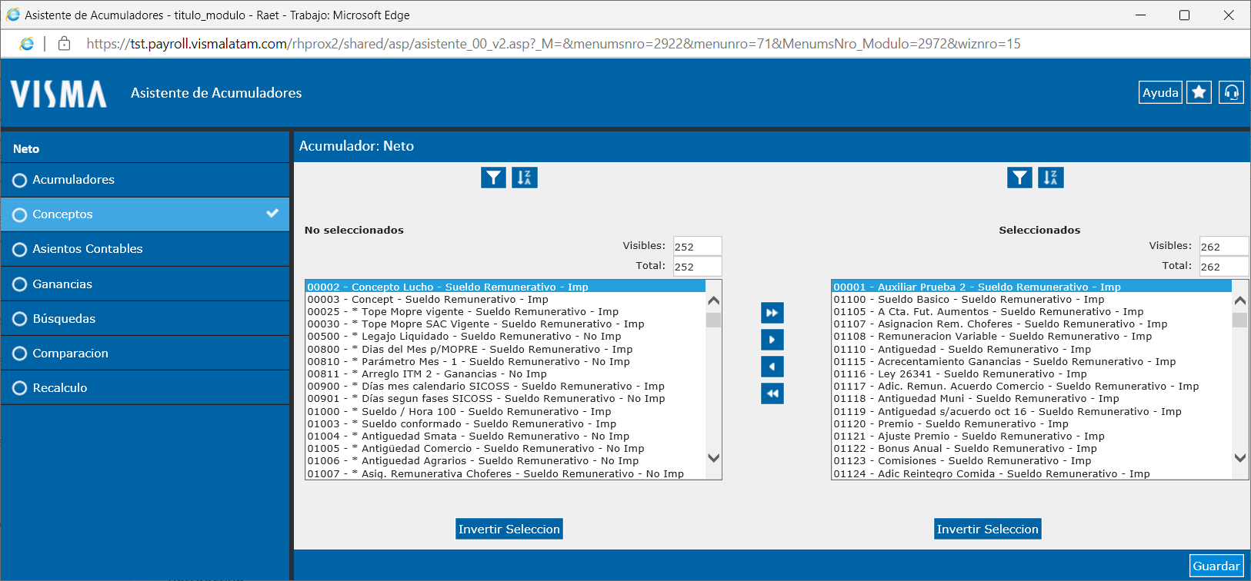Add page to favorites star icon
The height and width of the screenshot is (581, 1251).
coord(1199,92)
